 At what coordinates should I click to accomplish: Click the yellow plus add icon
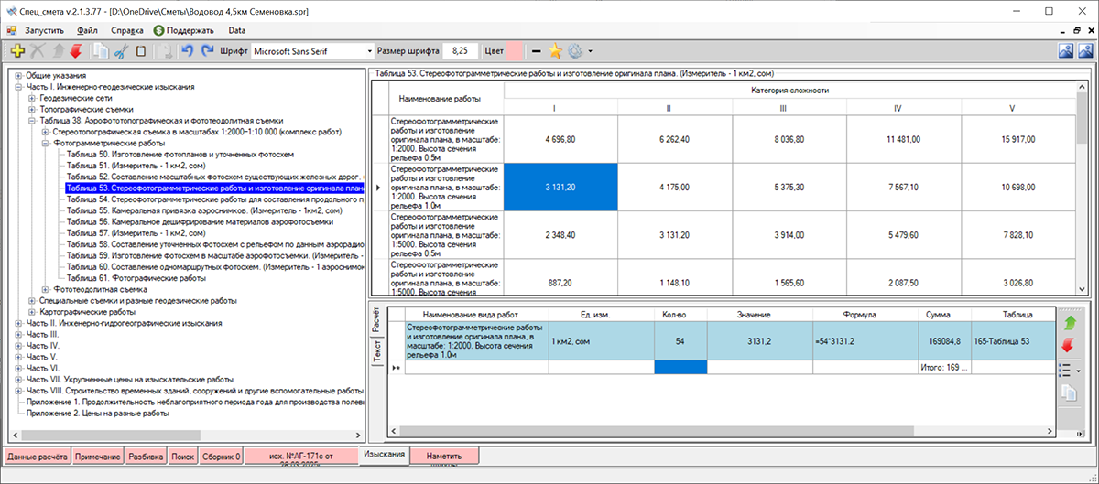[x=18, y=51]
